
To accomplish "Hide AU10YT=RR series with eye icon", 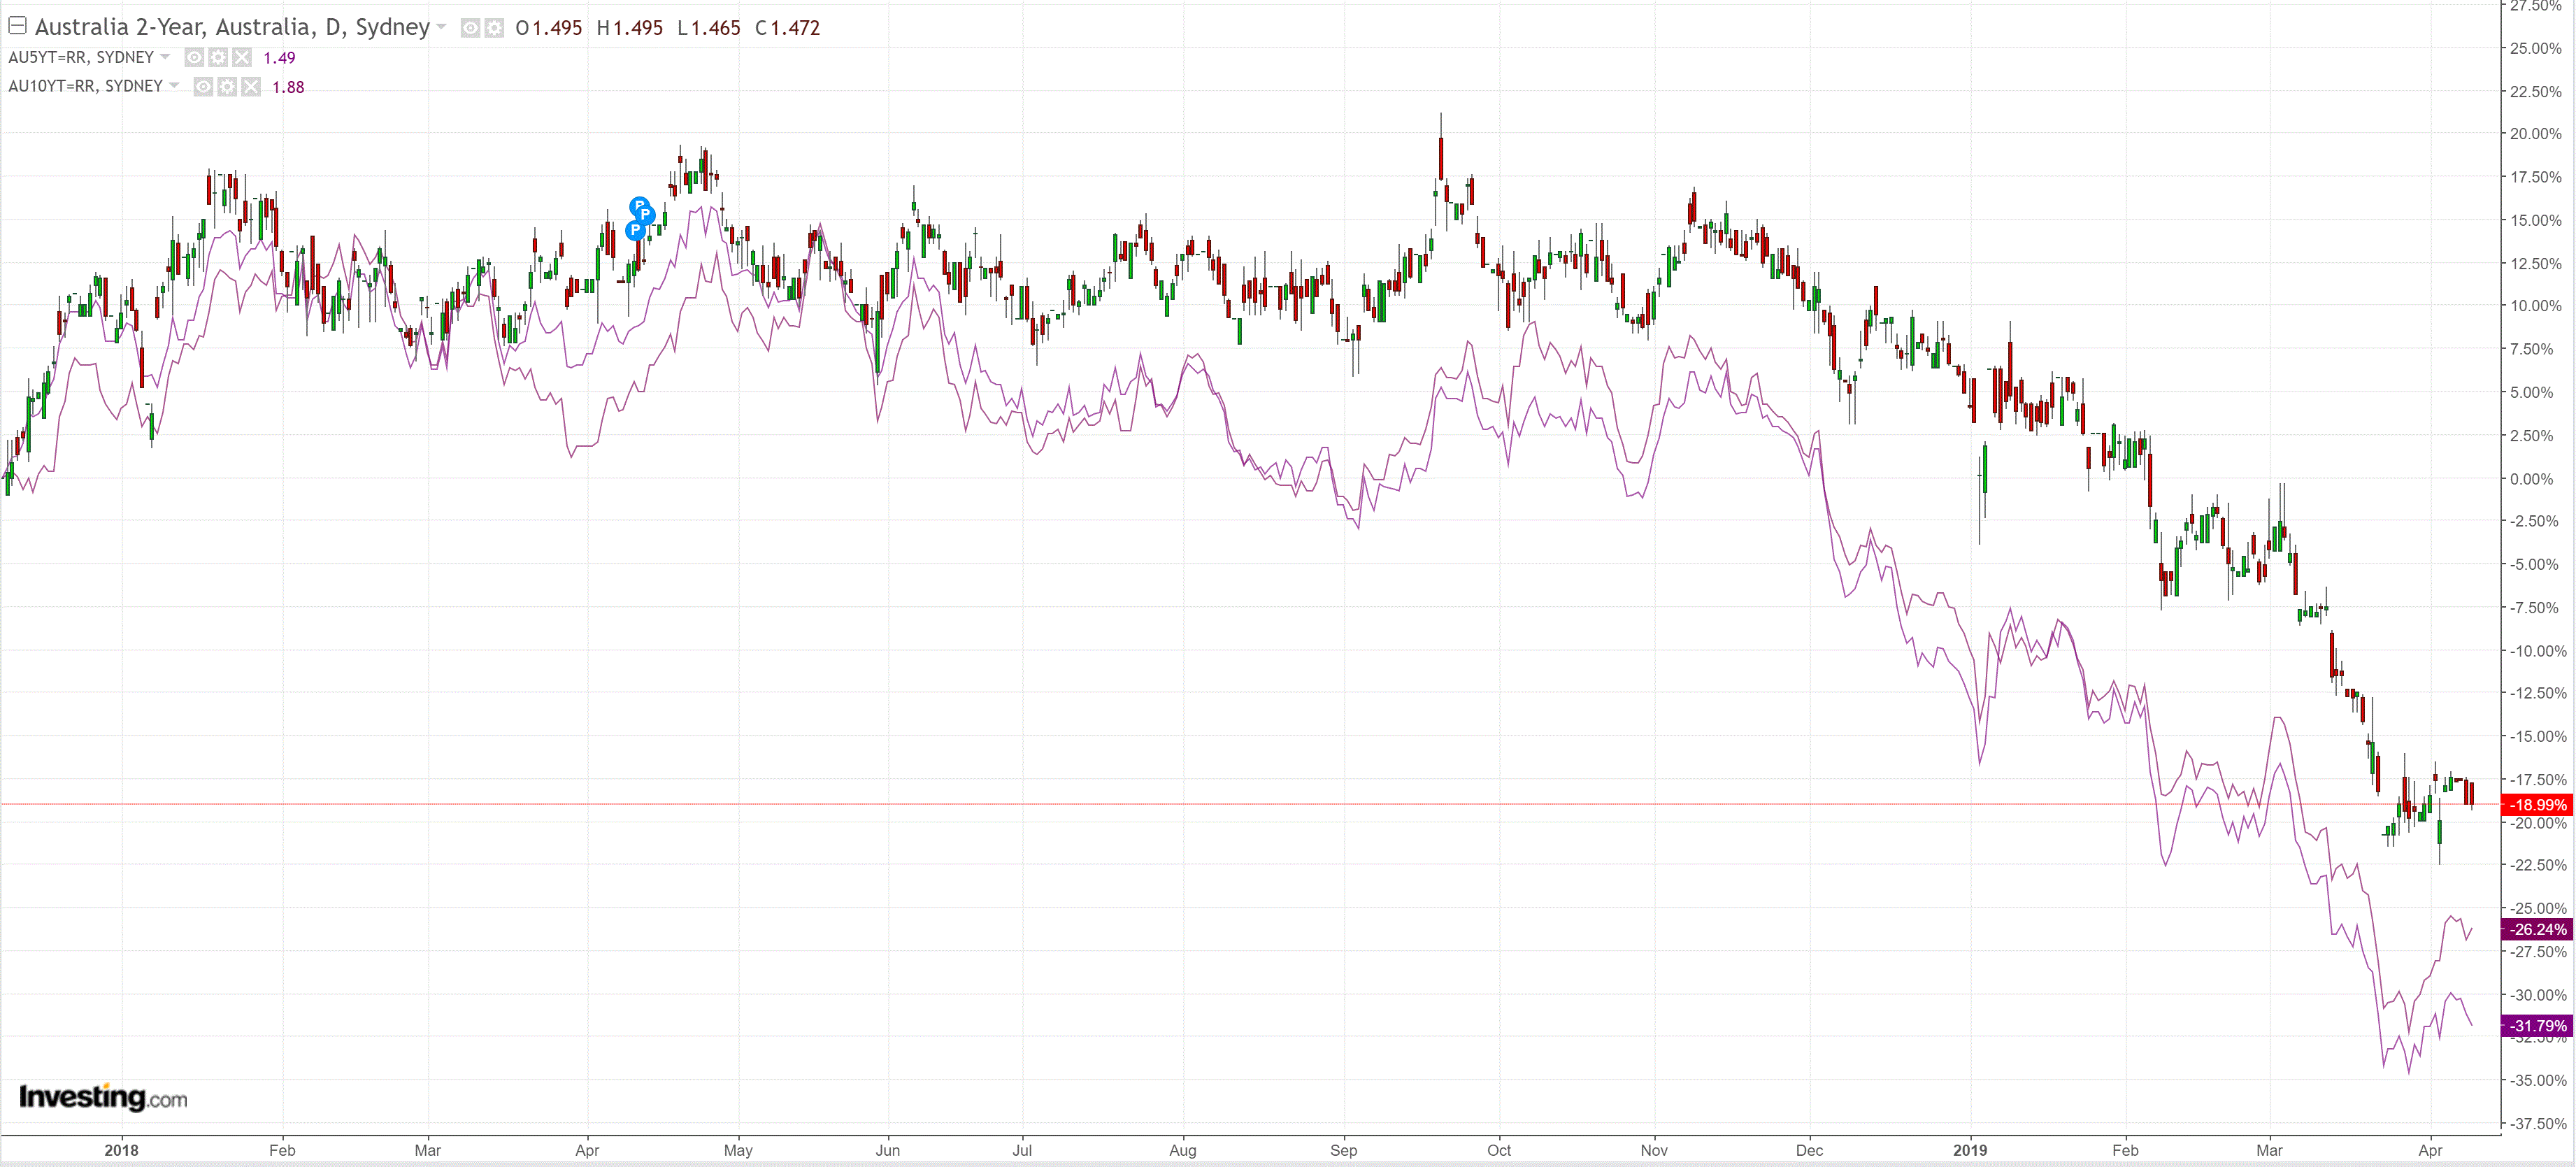I will (203, 87).
